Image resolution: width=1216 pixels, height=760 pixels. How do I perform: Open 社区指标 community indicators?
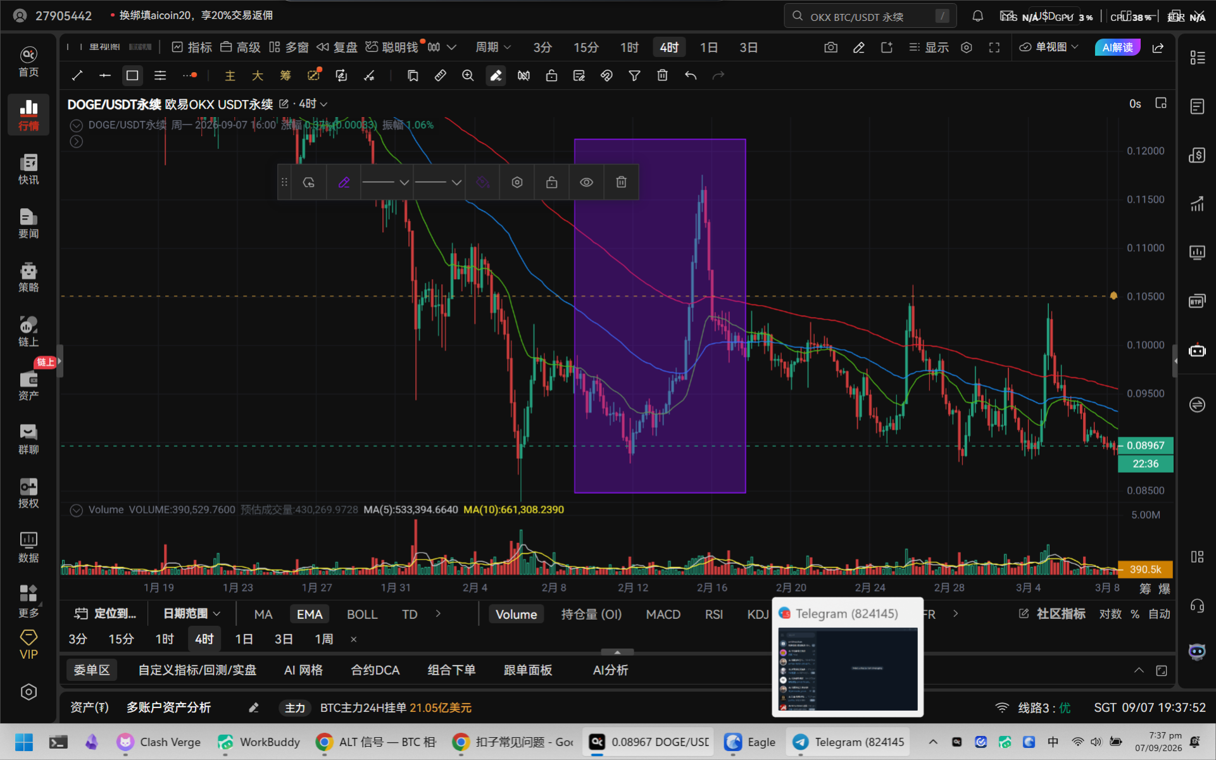pyautogui.click(x=1052, y=614)
